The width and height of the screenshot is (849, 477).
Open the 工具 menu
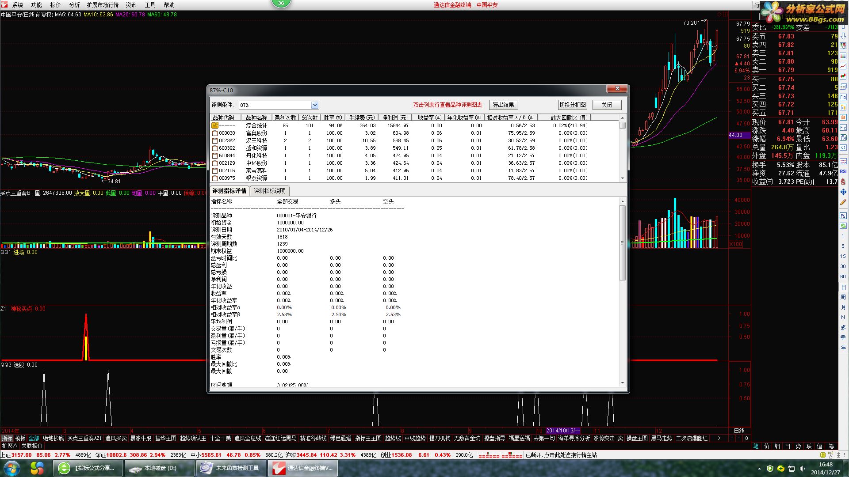click(150, 5)
